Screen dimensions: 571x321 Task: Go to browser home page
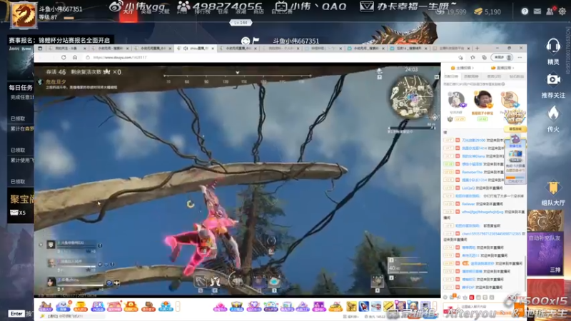[75, 58]
